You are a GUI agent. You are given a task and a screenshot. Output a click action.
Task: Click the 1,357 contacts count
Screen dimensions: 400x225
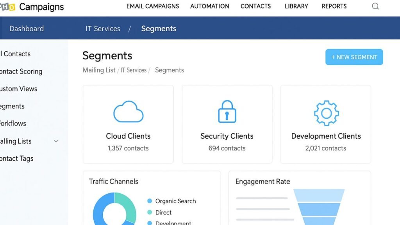click(128, 148)
